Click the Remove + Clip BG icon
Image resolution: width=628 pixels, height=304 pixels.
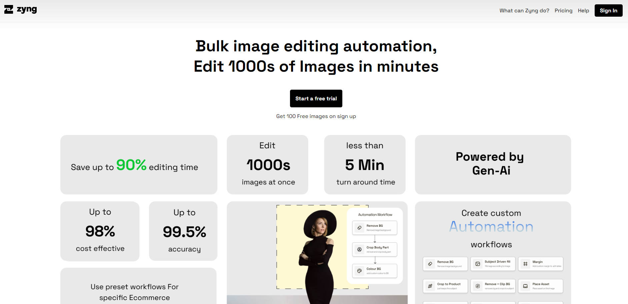478,286
